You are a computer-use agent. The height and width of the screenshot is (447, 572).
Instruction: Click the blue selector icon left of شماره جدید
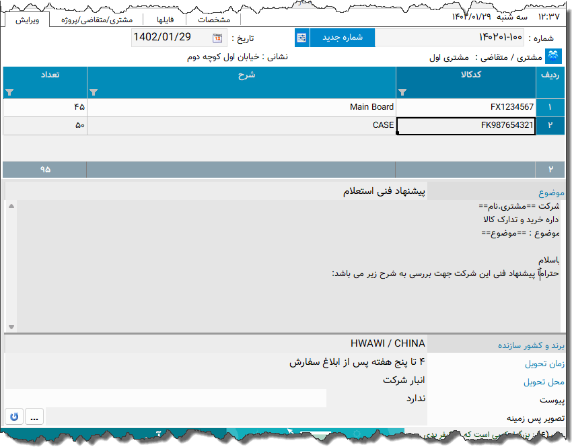pos(301,38)
